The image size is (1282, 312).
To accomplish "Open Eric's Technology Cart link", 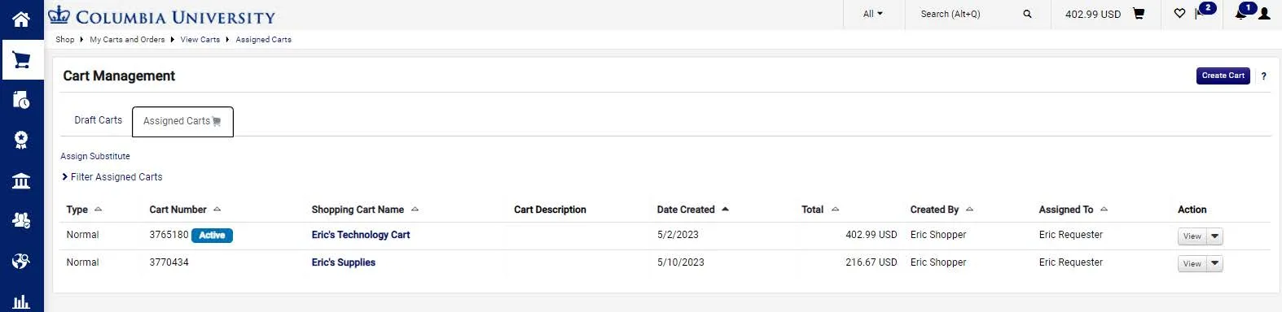I will pyautogui.click(x=361, y=235).
